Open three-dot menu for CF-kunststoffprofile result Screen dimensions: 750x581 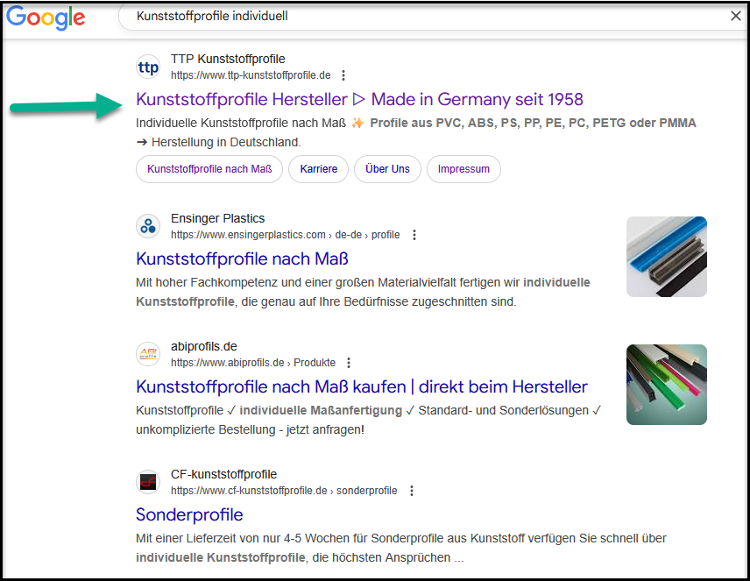[412, 491]
